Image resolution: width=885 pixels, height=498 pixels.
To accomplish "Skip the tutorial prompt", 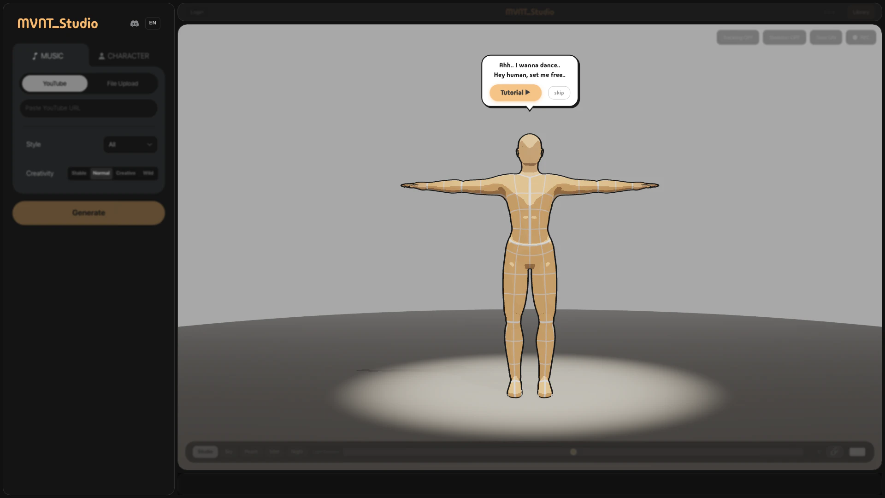I will point(559,93).
